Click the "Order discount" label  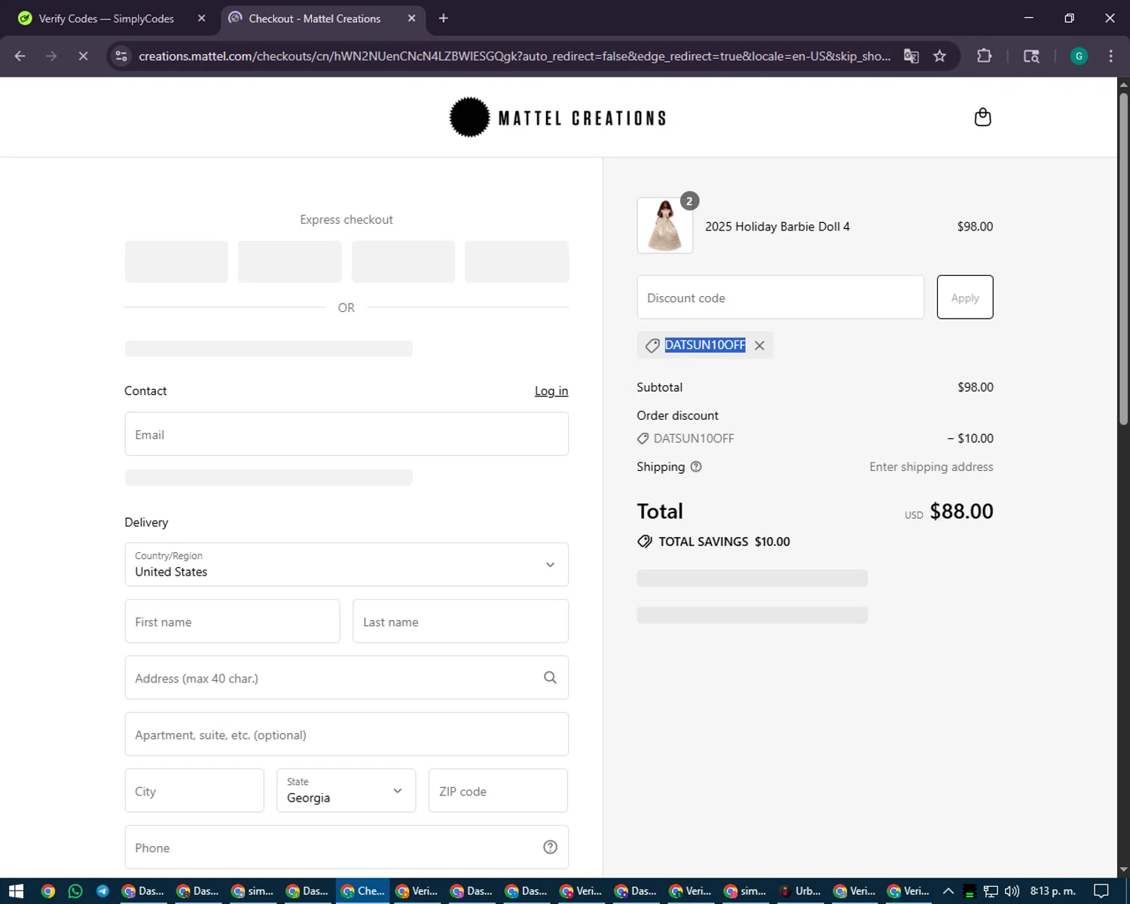(x=677, y=416)
